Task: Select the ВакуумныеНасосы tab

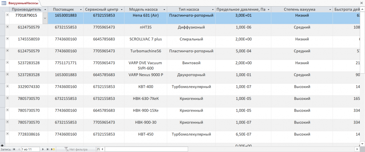Action: (x=20, y=3)
